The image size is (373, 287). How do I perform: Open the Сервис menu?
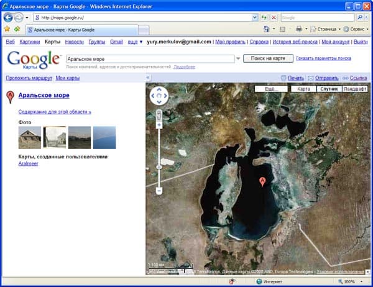(356, 29)
